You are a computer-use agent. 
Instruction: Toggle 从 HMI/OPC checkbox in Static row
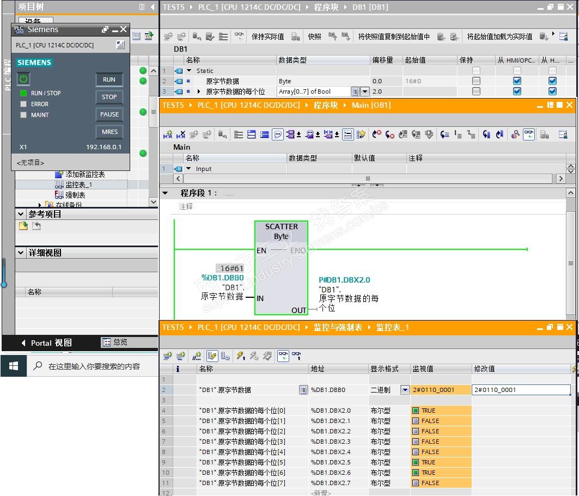tap(517, 70)
